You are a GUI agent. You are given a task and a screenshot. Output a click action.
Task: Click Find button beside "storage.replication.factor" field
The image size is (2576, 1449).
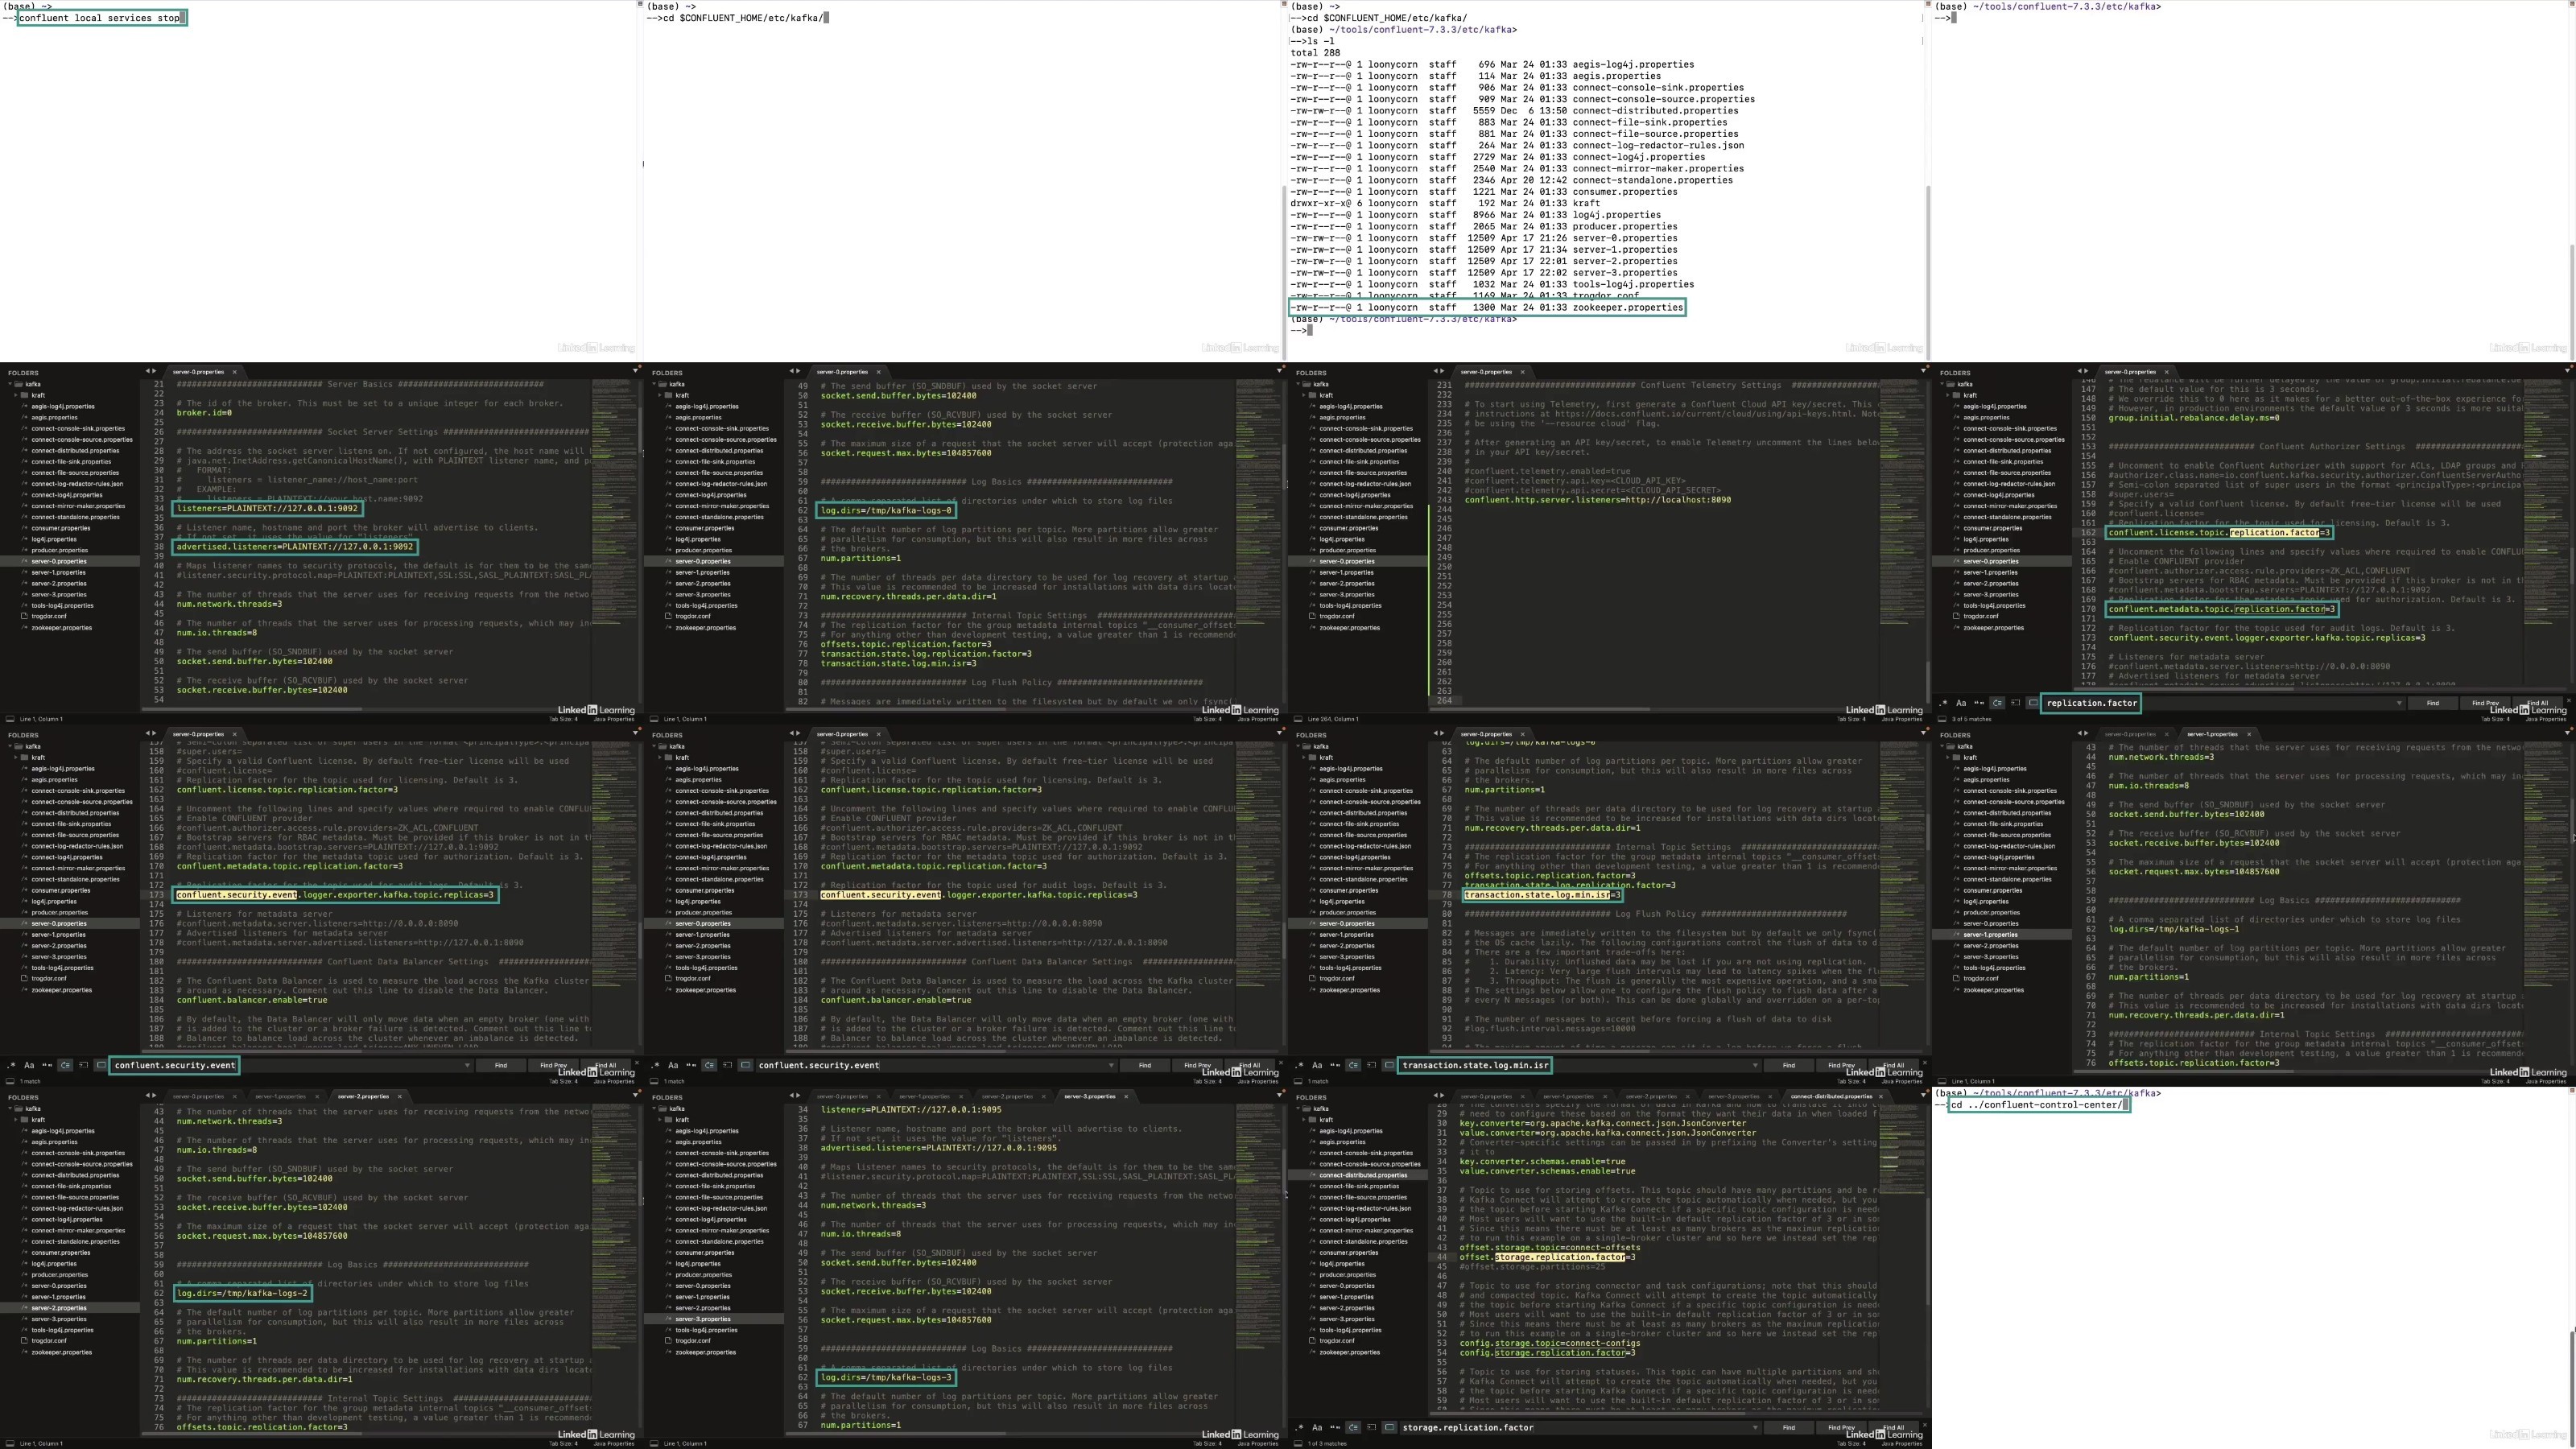[1789, 1427]
